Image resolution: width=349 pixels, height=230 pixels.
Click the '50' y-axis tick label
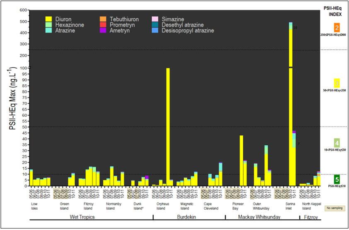click(24, 127)
